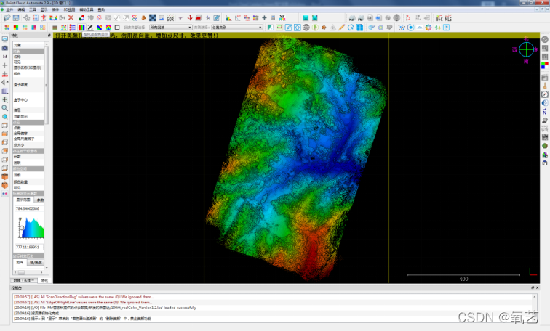Switch to the 轴/角度 tab
The width and height of the screenshot is (550, 331).
[36, 262]
